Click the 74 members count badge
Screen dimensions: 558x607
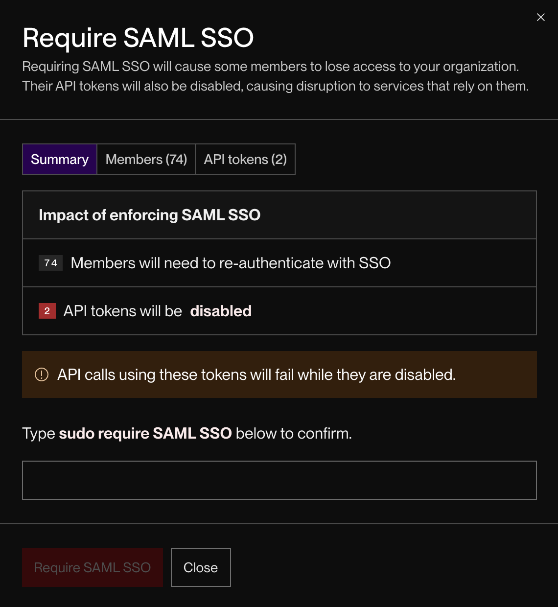[50, 263]
